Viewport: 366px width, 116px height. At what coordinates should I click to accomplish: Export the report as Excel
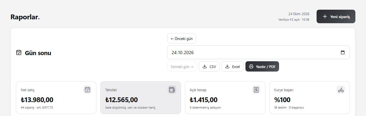tap(232, 66)
